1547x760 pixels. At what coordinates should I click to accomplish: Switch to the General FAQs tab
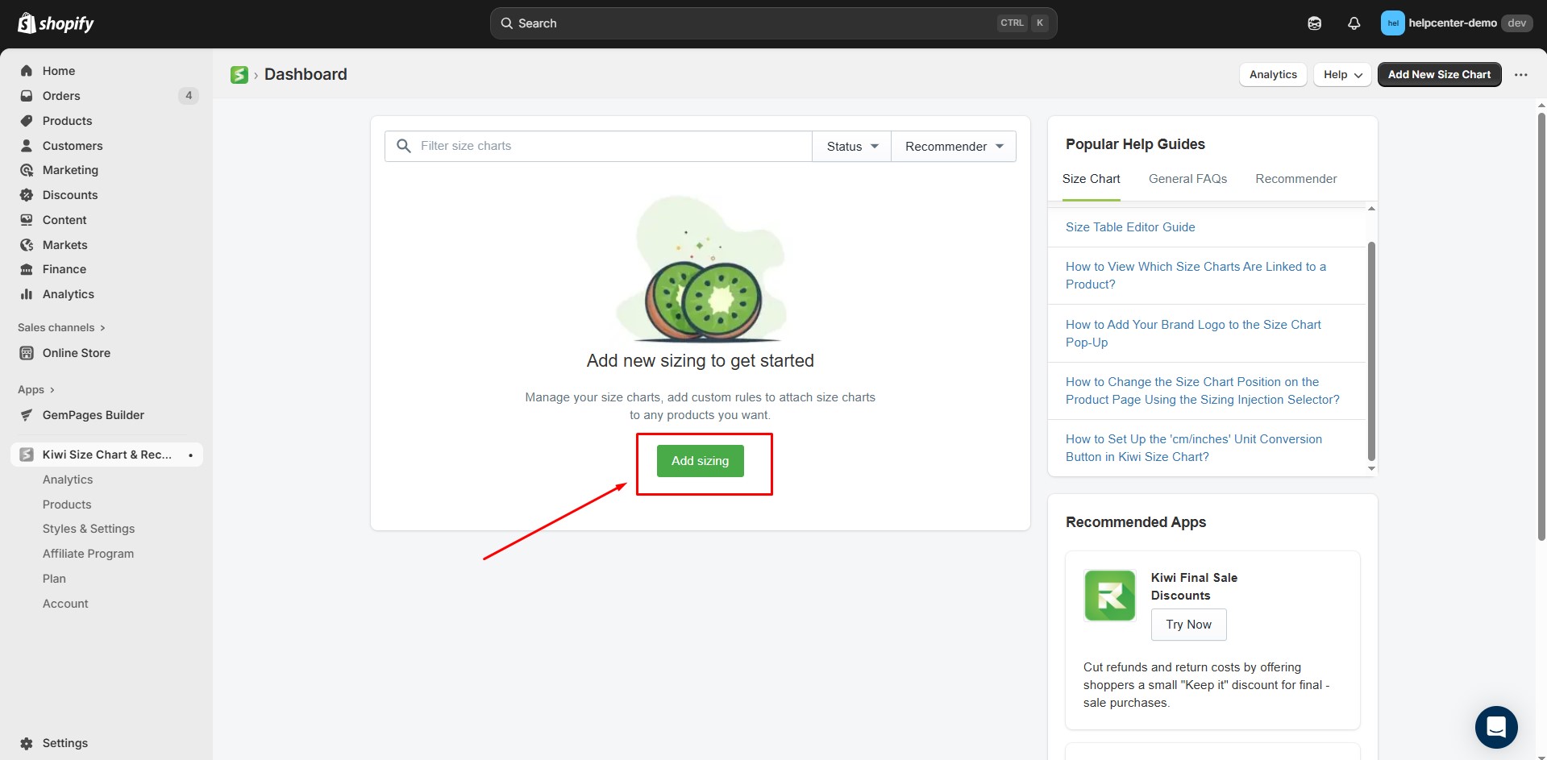(1187, 179)
